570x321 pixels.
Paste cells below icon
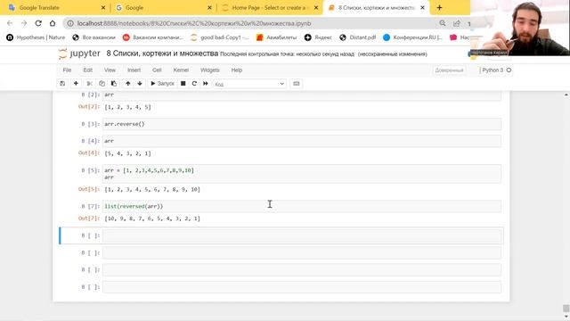tap(114, 84)
